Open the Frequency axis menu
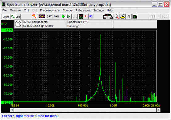This screenshot has height=120, width=171. tap(50, 10)
